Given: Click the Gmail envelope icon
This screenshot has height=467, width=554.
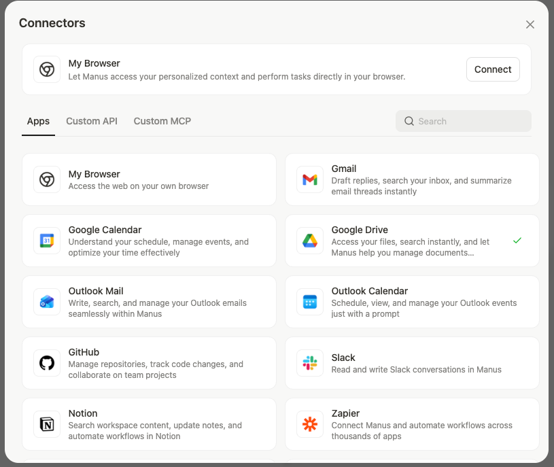Looking at the screenshot, I should (310, 179).
